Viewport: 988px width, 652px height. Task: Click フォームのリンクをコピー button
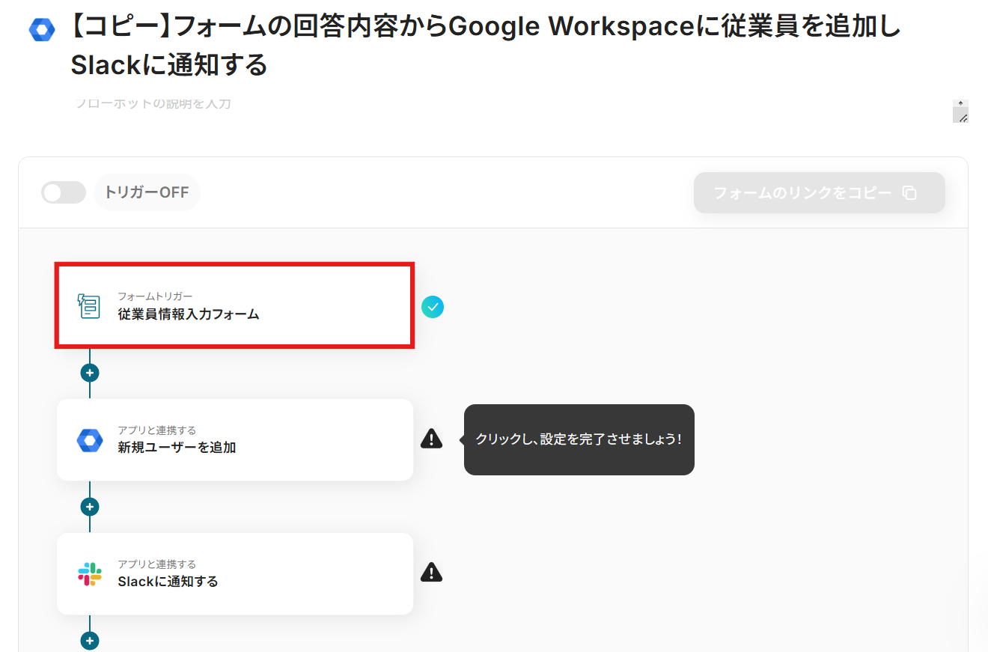pyautogui.click(x=820, y=193)
